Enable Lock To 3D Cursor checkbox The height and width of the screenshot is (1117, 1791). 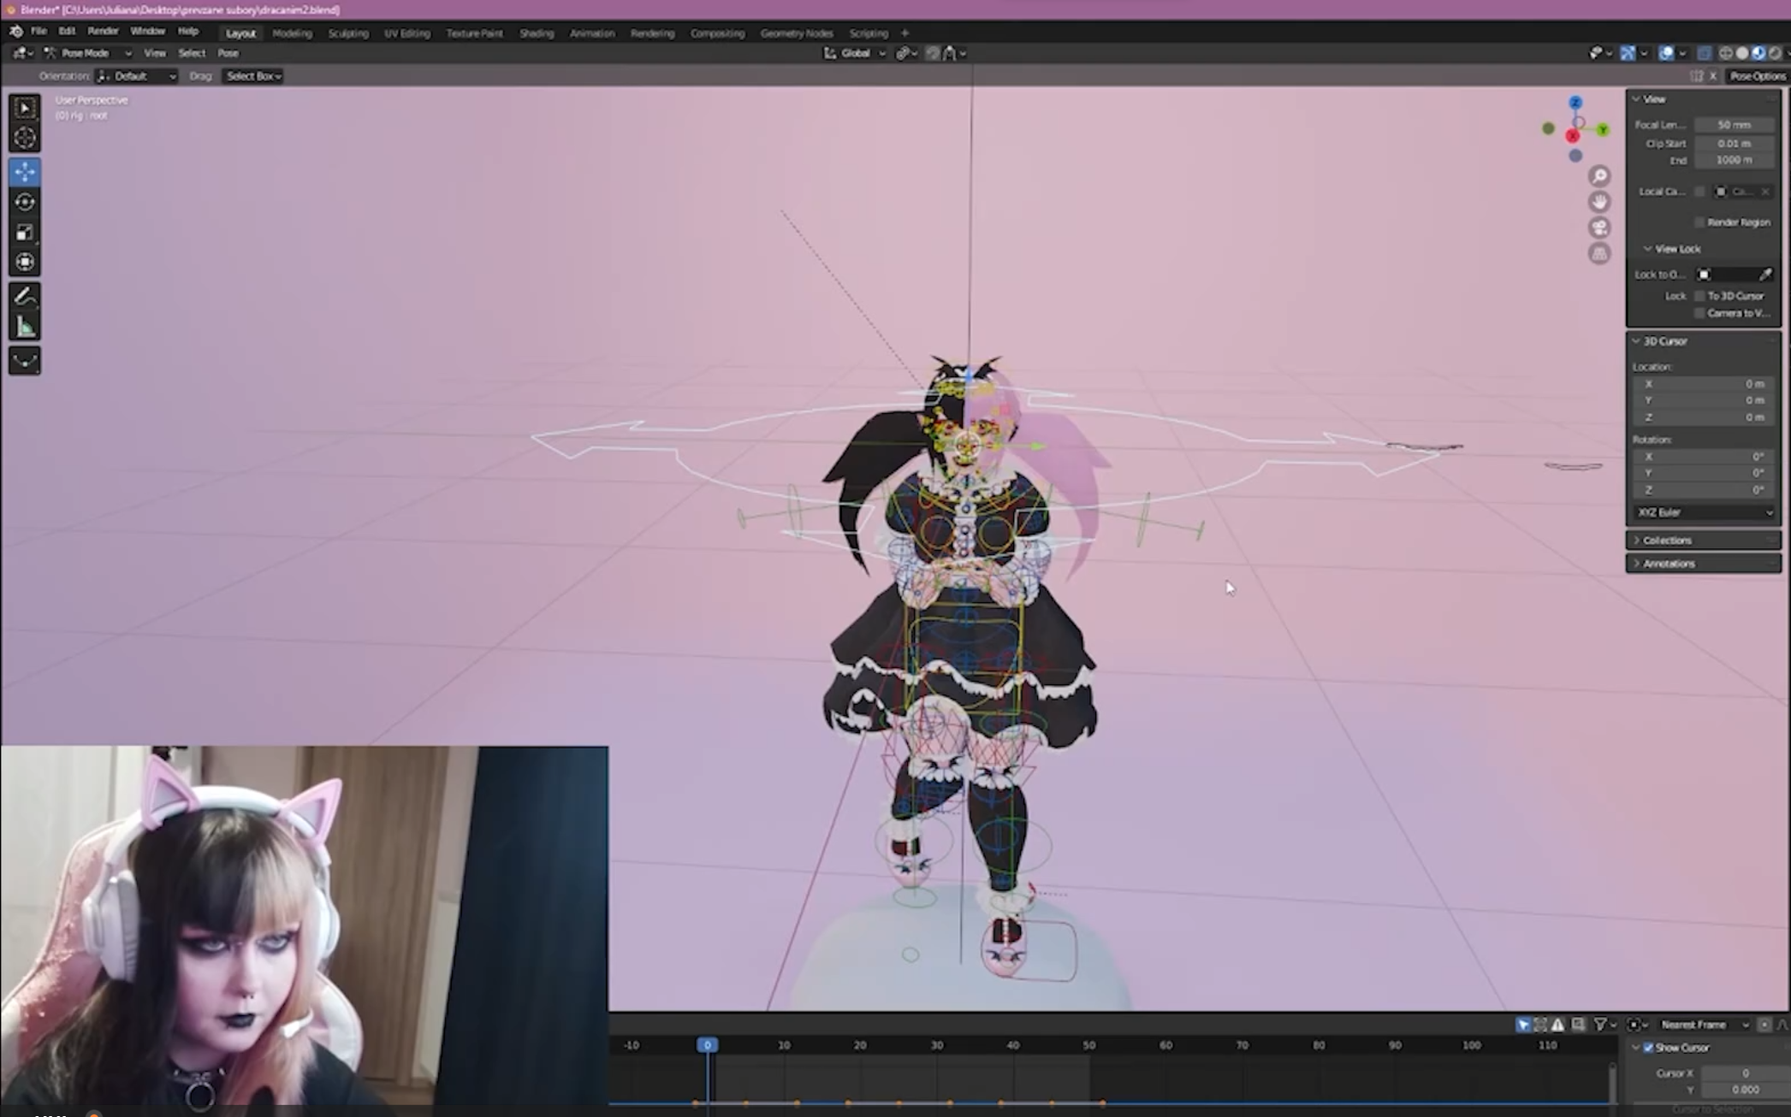tap(1699, 296)
